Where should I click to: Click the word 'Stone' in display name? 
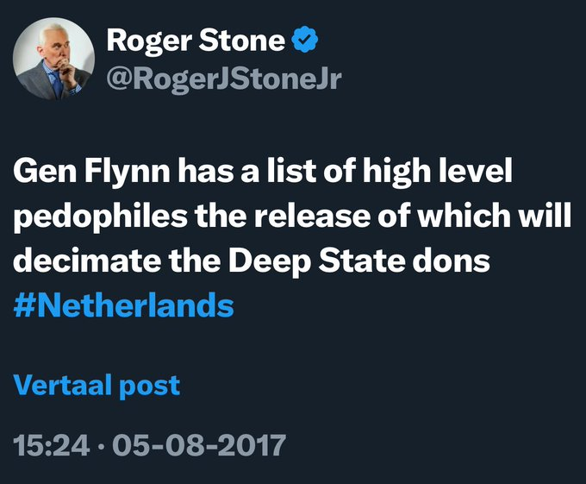[241, 40]
